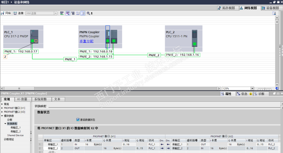Click the left direction arrow in row 1
The width and height of the screenshot is (283, 153).
[x=162, y=144]
